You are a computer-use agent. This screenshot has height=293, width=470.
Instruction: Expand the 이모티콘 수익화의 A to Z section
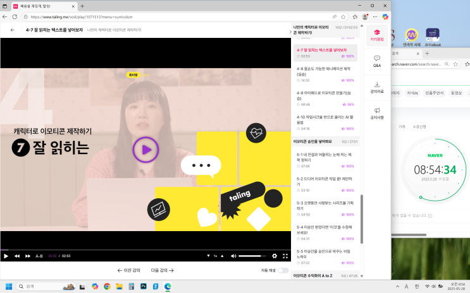[x=325, y=276]
